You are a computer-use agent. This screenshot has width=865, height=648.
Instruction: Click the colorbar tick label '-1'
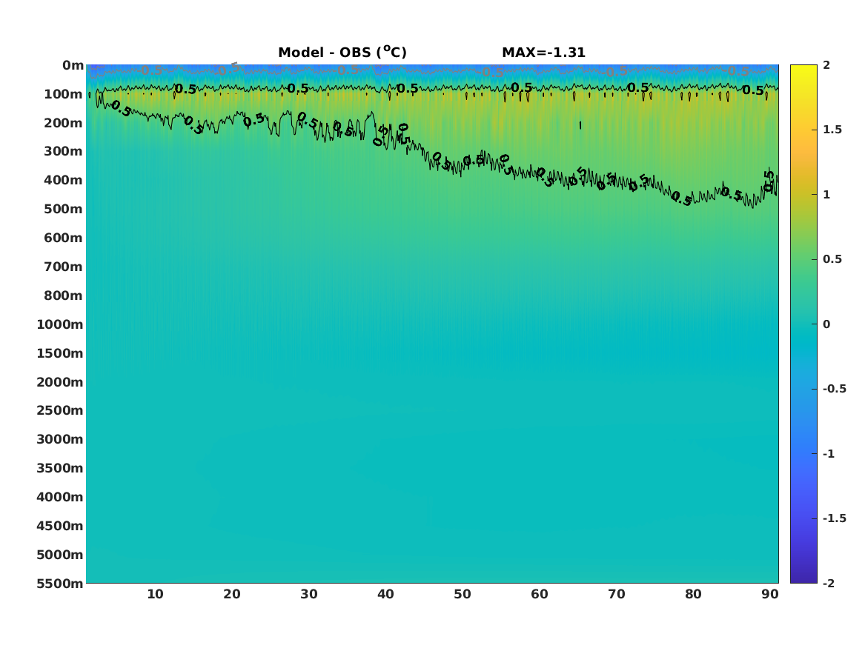[829, 453]
